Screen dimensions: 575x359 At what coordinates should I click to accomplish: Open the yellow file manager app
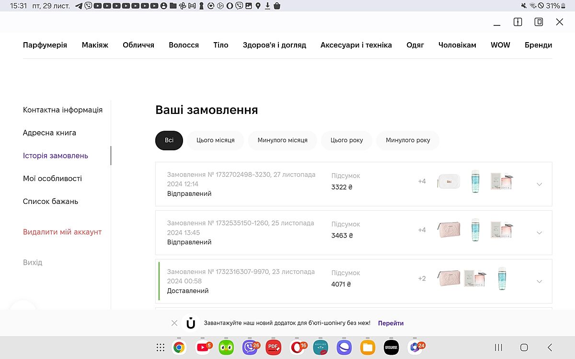click(x=368, y=348)
